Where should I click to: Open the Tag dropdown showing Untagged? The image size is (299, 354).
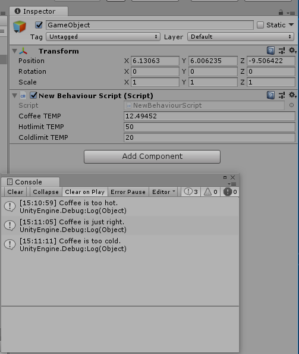pyautogui.click(x=103, y=36)
